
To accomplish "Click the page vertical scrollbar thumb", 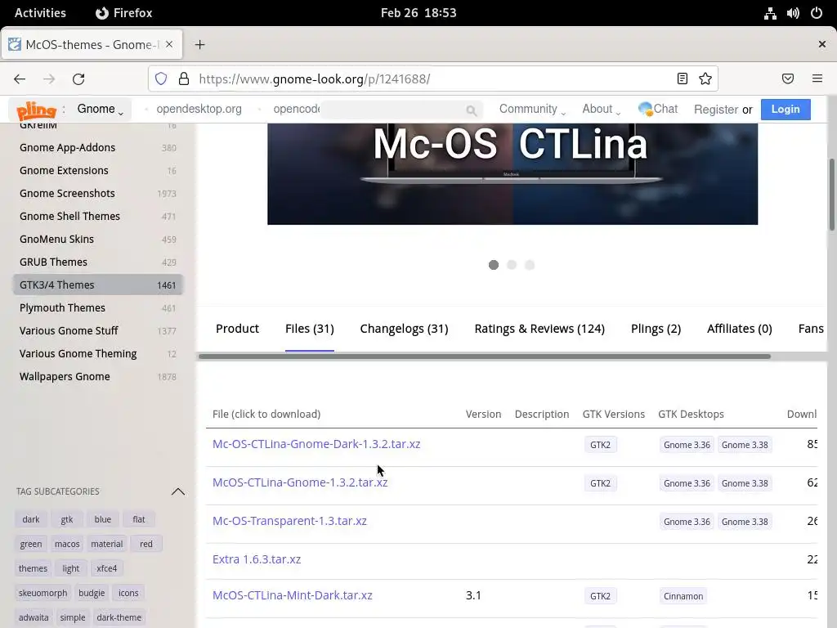I will pos(831,195).
